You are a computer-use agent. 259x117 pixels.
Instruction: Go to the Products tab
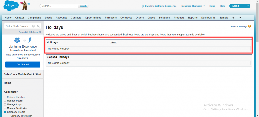point(179,18)
